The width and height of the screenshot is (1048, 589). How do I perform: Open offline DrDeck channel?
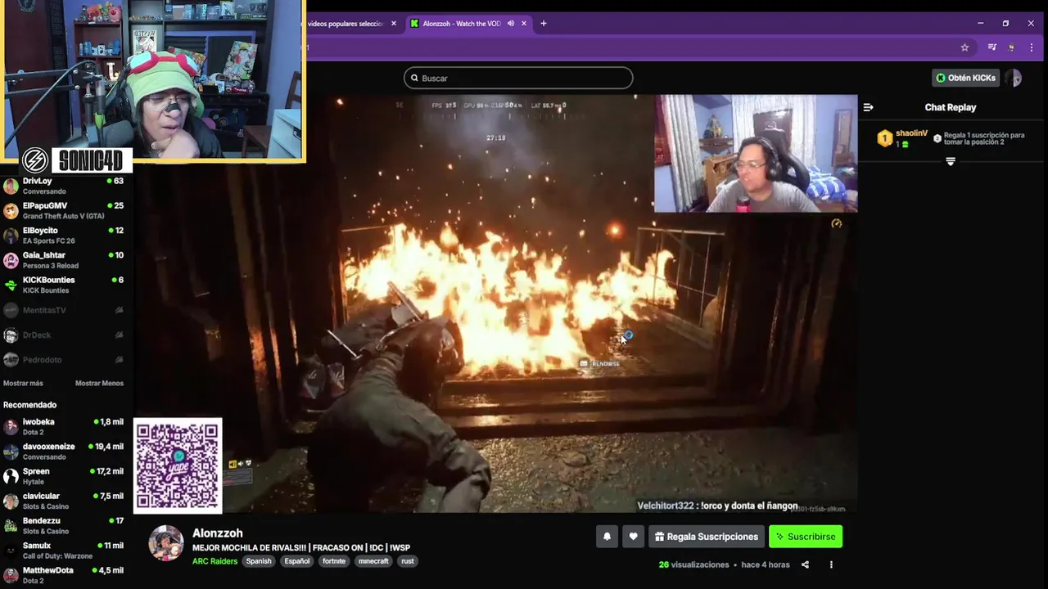[65, 335]
